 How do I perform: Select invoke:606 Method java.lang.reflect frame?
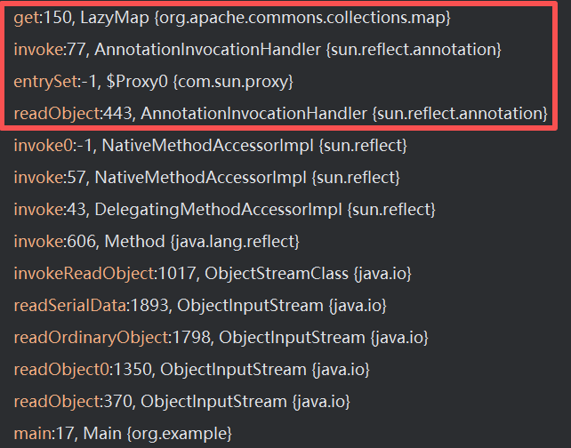[157, 242]
